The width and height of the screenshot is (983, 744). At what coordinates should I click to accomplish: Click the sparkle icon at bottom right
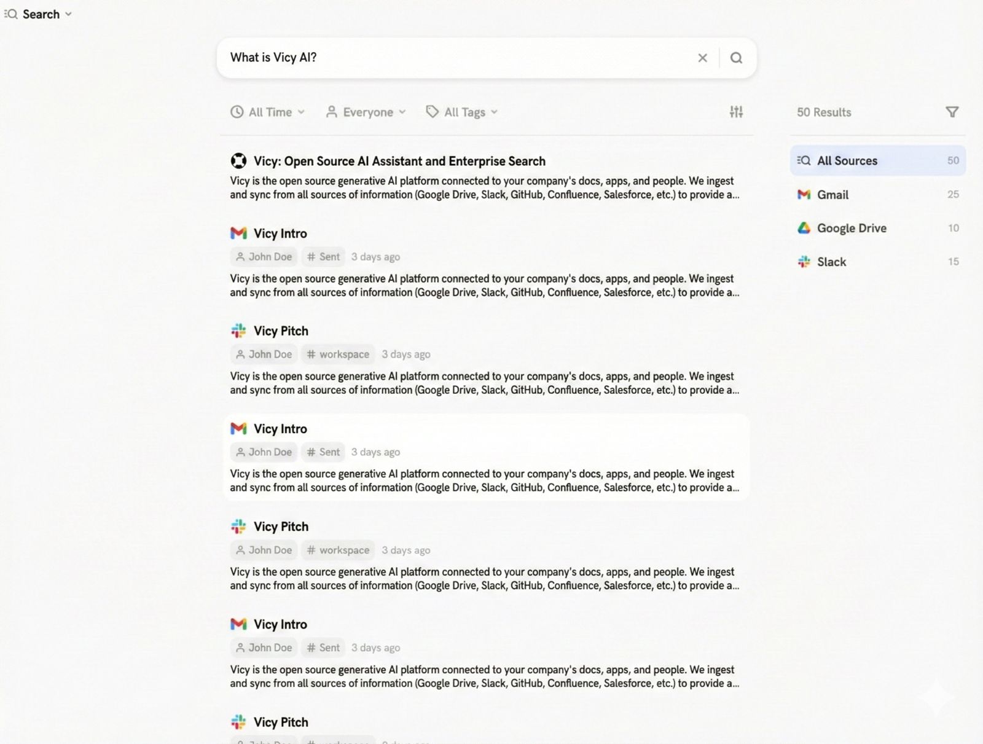(936, 697)
